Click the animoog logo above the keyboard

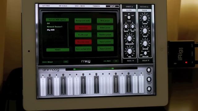point(51,70)
